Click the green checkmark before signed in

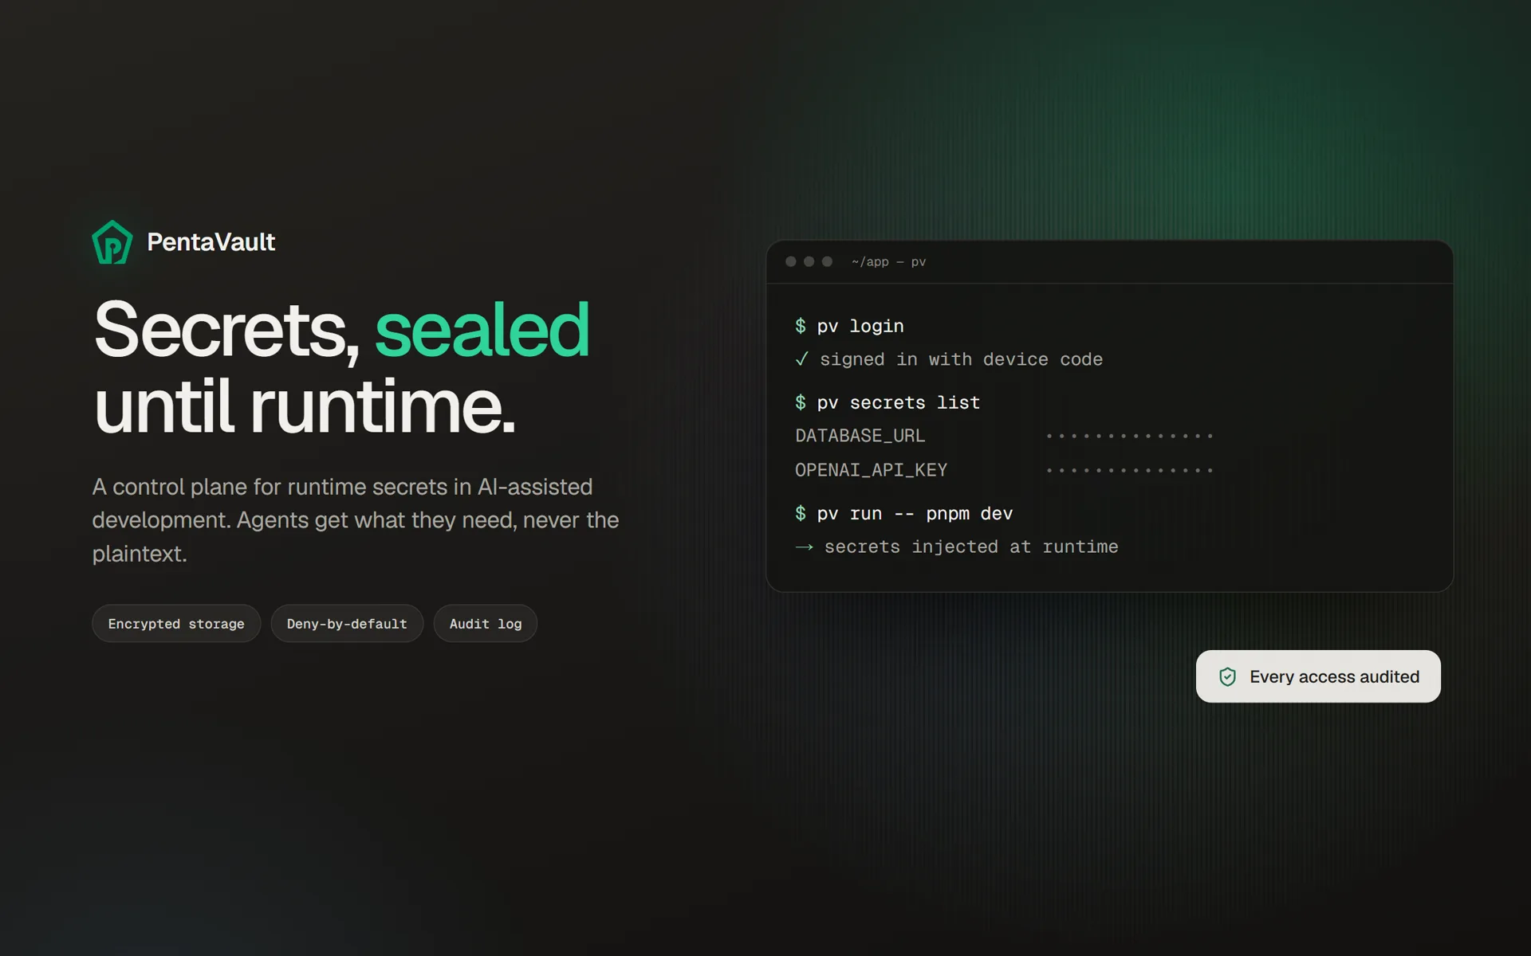[x=801, y=359]
